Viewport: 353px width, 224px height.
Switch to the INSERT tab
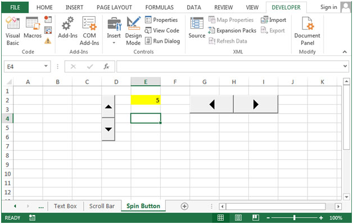click(x=74, y=7)
